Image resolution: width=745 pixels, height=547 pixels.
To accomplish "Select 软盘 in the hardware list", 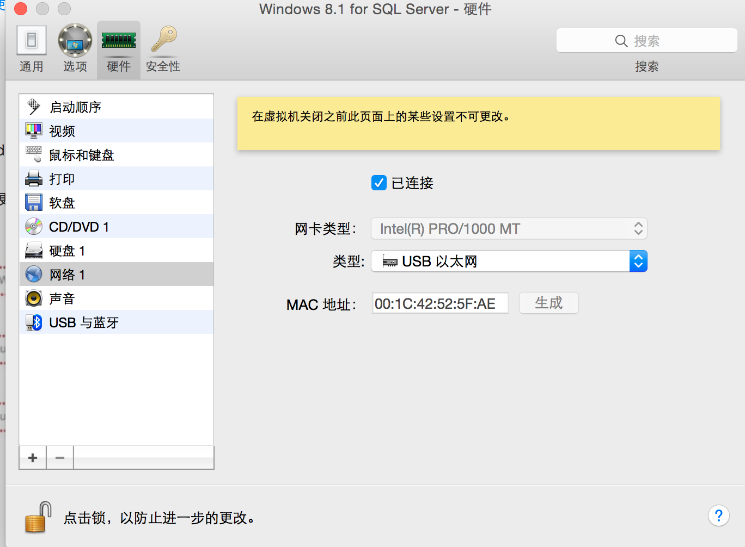I will [x=117, y=202].
